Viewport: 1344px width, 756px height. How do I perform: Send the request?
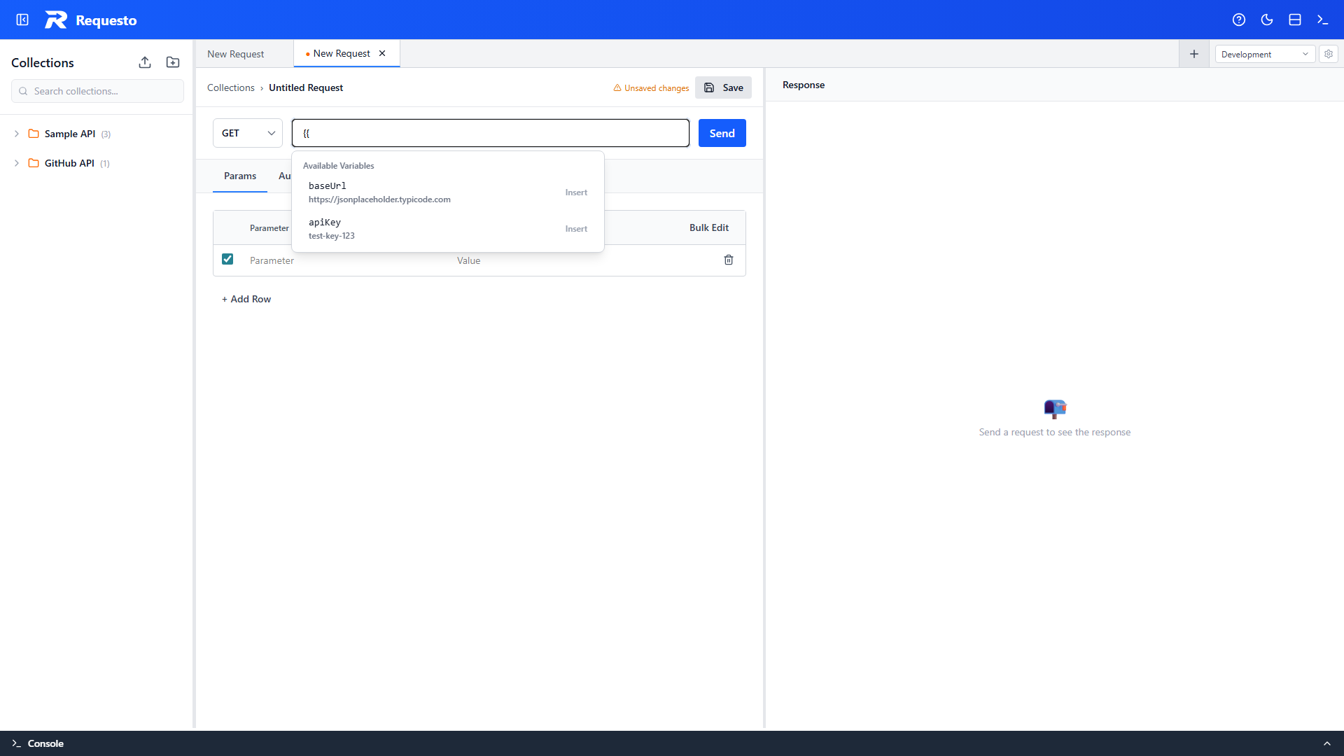click(x=722, y=133)
